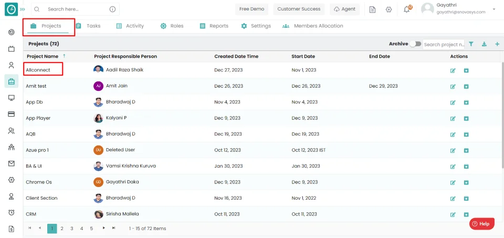Add new project plus icon
Image resolution: width=504 pixels, height=238 pixels.
pyautogui.click(x=497, y=44)
